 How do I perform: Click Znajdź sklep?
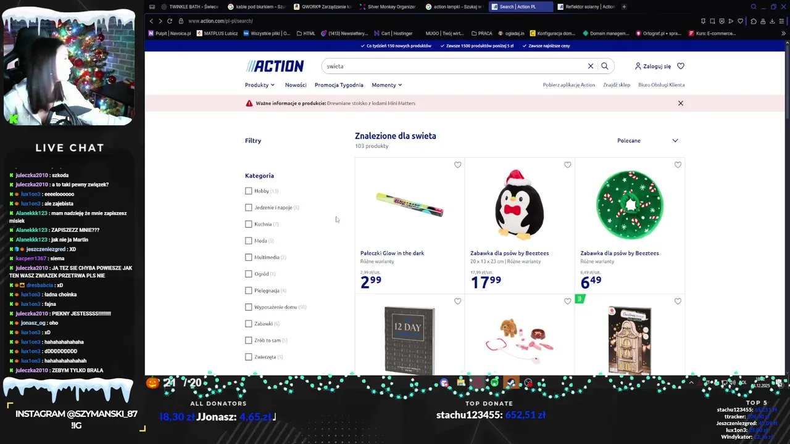(x=617, y=85)
